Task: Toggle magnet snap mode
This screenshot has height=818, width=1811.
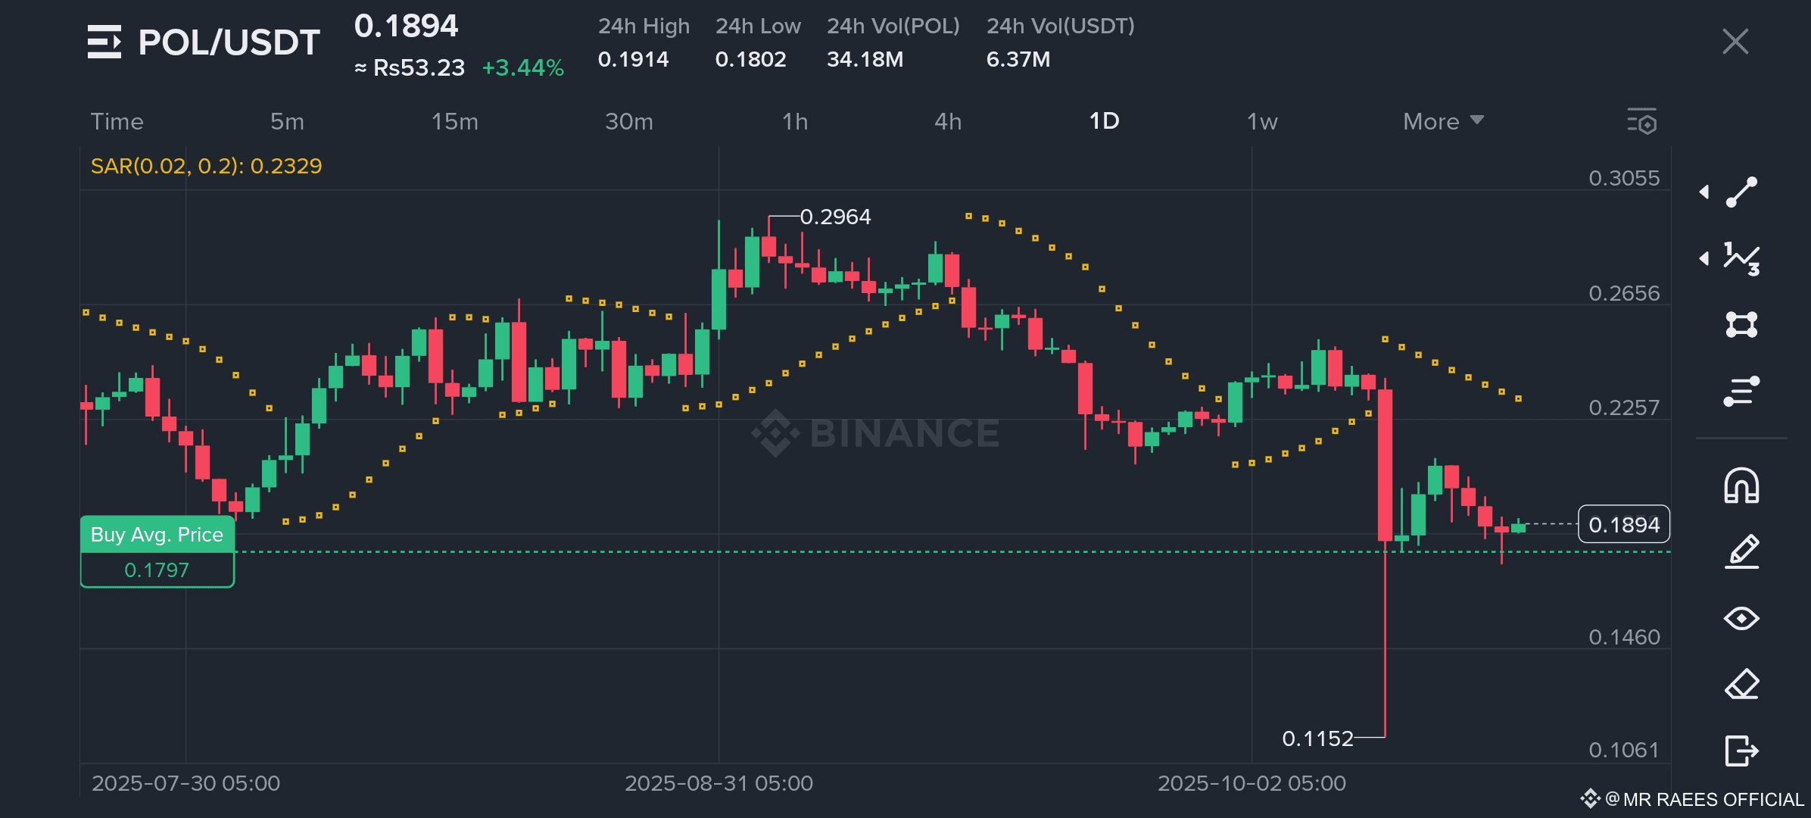Action: click(1741, 485)
